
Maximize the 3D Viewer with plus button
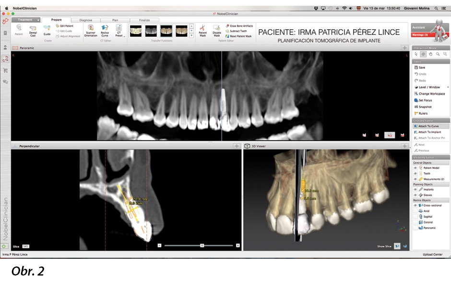click(x=404, y=146)
